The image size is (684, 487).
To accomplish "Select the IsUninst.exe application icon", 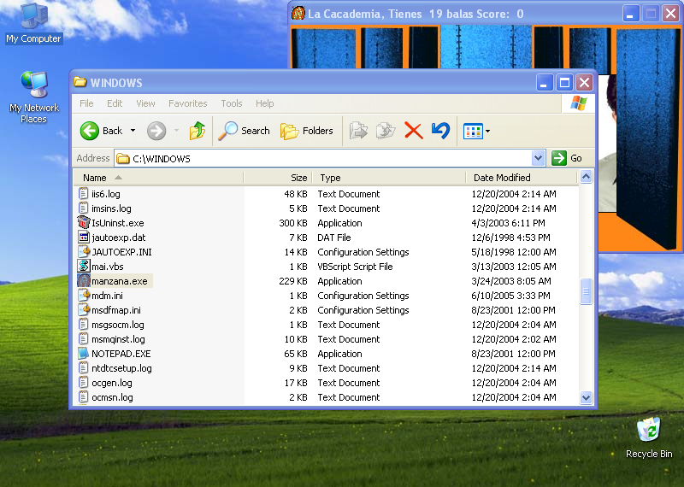I will pos(83,222).
